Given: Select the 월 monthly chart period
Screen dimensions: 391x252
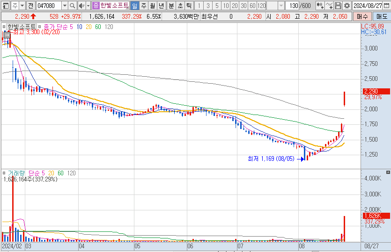Looking at the screenshot, I should (x=153, y=6).
